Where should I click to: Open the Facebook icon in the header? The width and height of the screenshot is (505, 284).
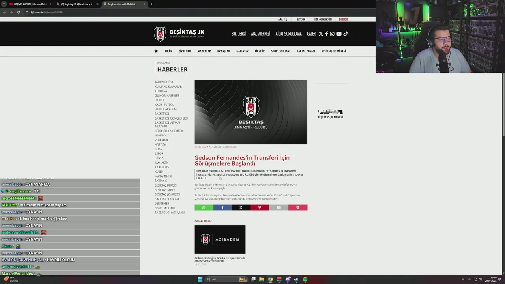pos(326,34)
